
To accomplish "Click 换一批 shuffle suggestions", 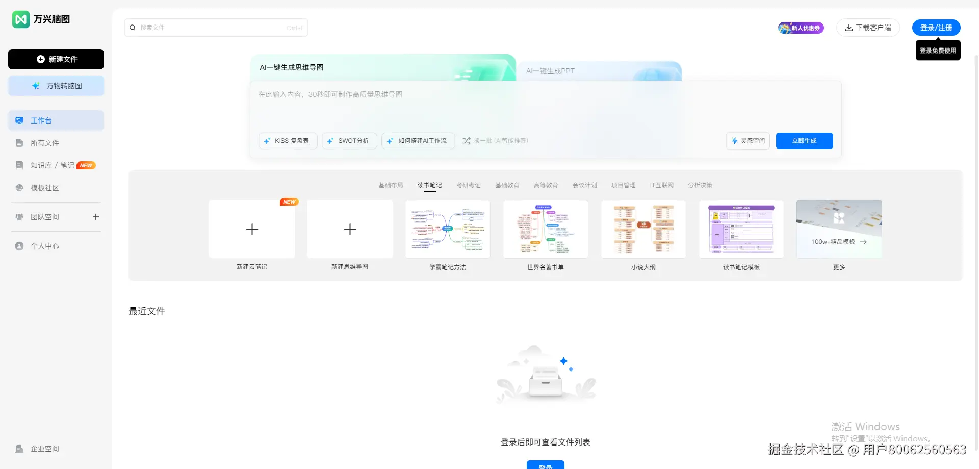I will pos(495,141).
